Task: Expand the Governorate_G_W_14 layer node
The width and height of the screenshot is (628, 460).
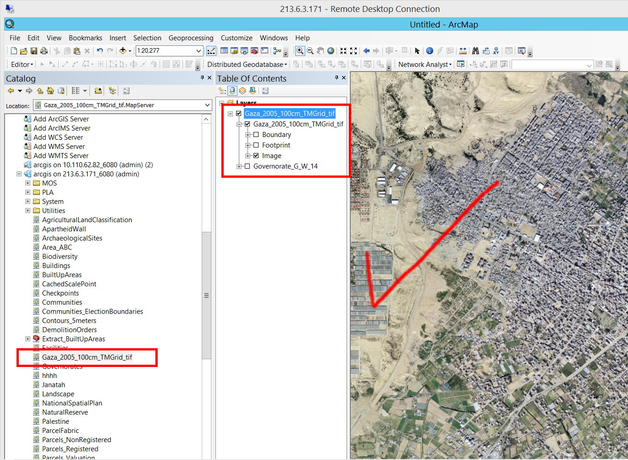Action: click(239, 166)
